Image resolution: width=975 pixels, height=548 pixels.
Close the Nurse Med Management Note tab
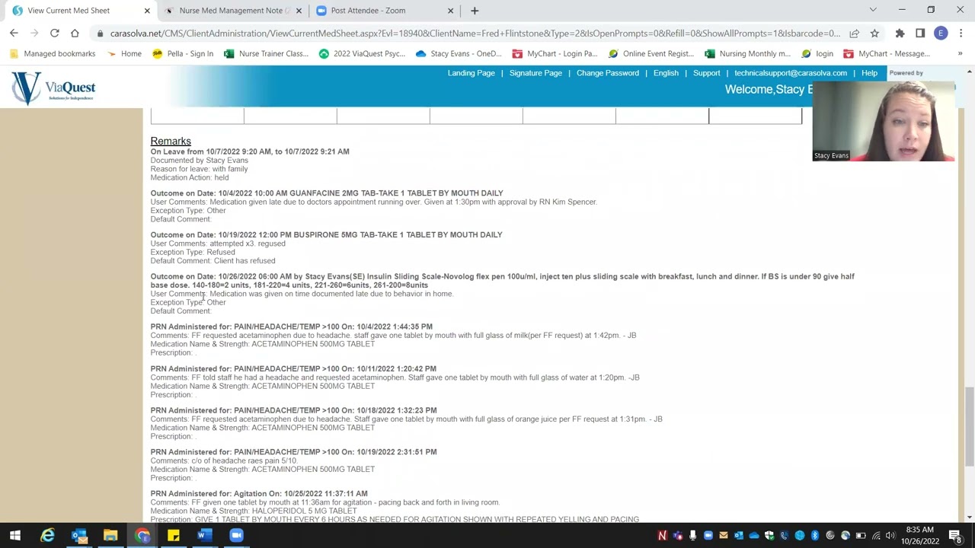click(x=299, y=11)
